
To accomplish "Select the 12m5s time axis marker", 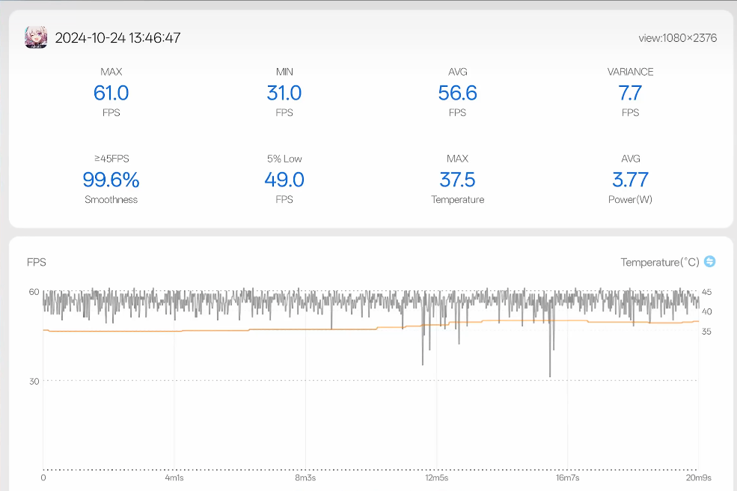I will tap(436, 478).
